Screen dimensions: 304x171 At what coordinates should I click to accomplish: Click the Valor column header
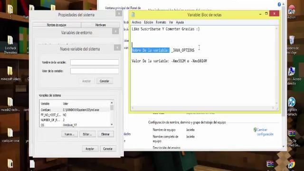click(66, 104)
